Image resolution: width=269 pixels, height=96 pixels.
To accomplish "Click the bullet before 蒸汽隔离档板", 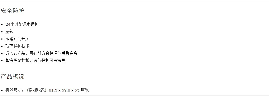I will coord(2,61).
